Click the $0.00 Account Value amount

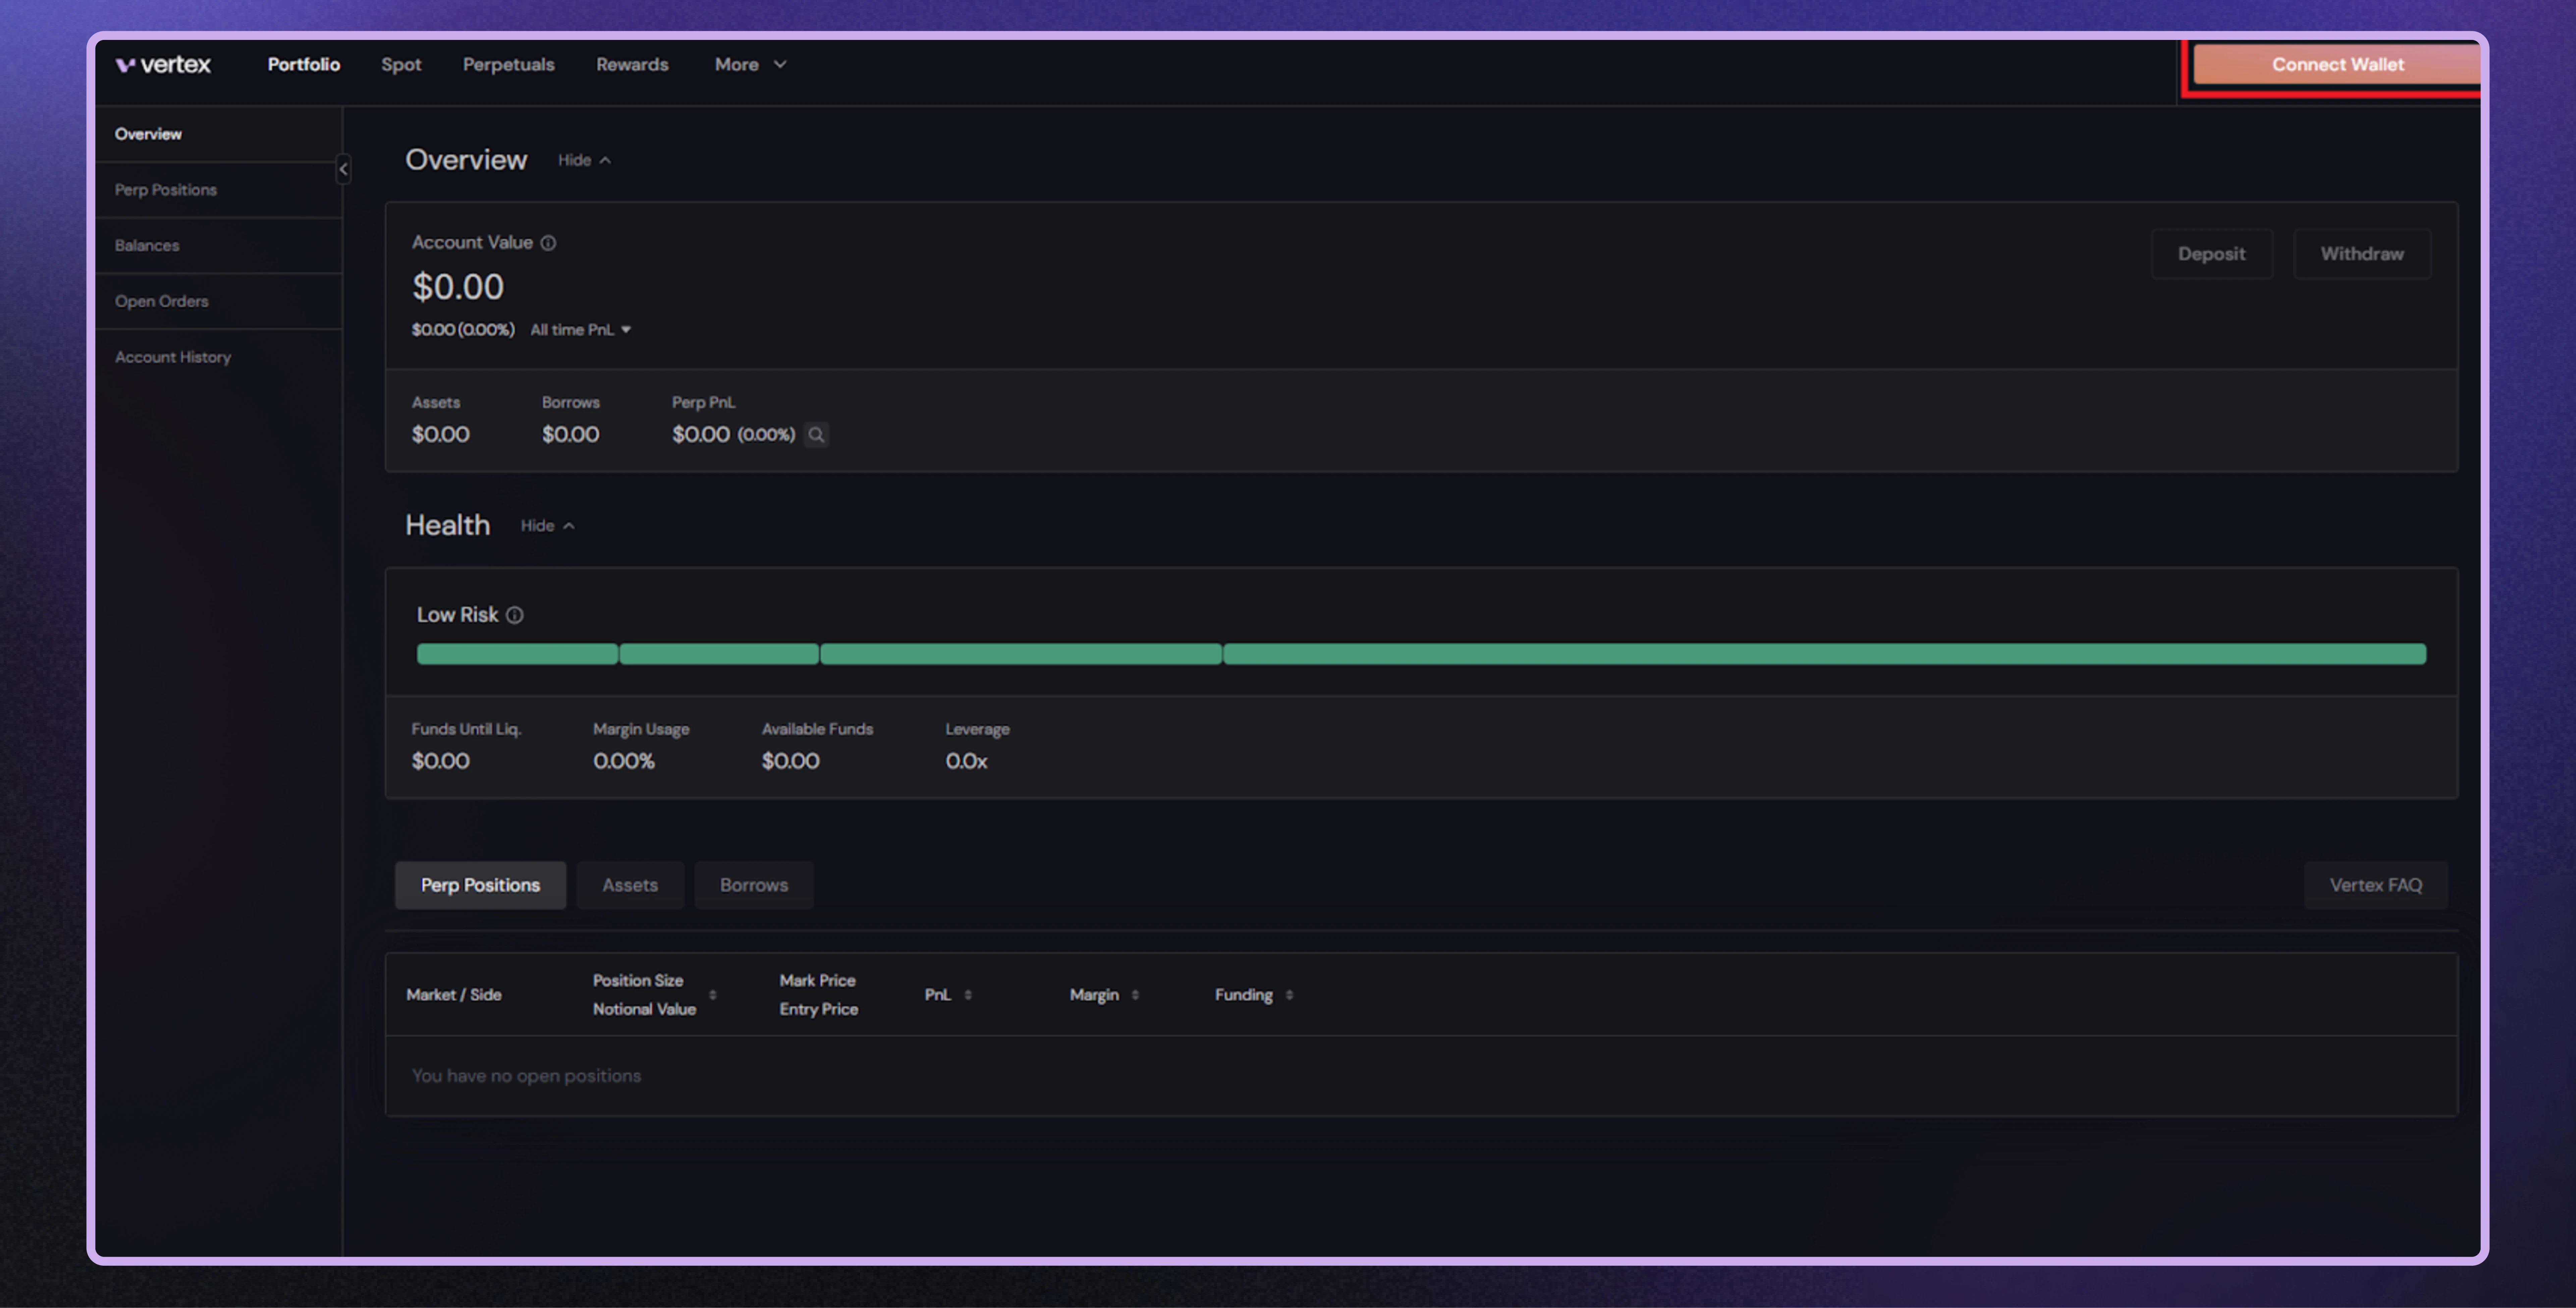click(458, 287)
